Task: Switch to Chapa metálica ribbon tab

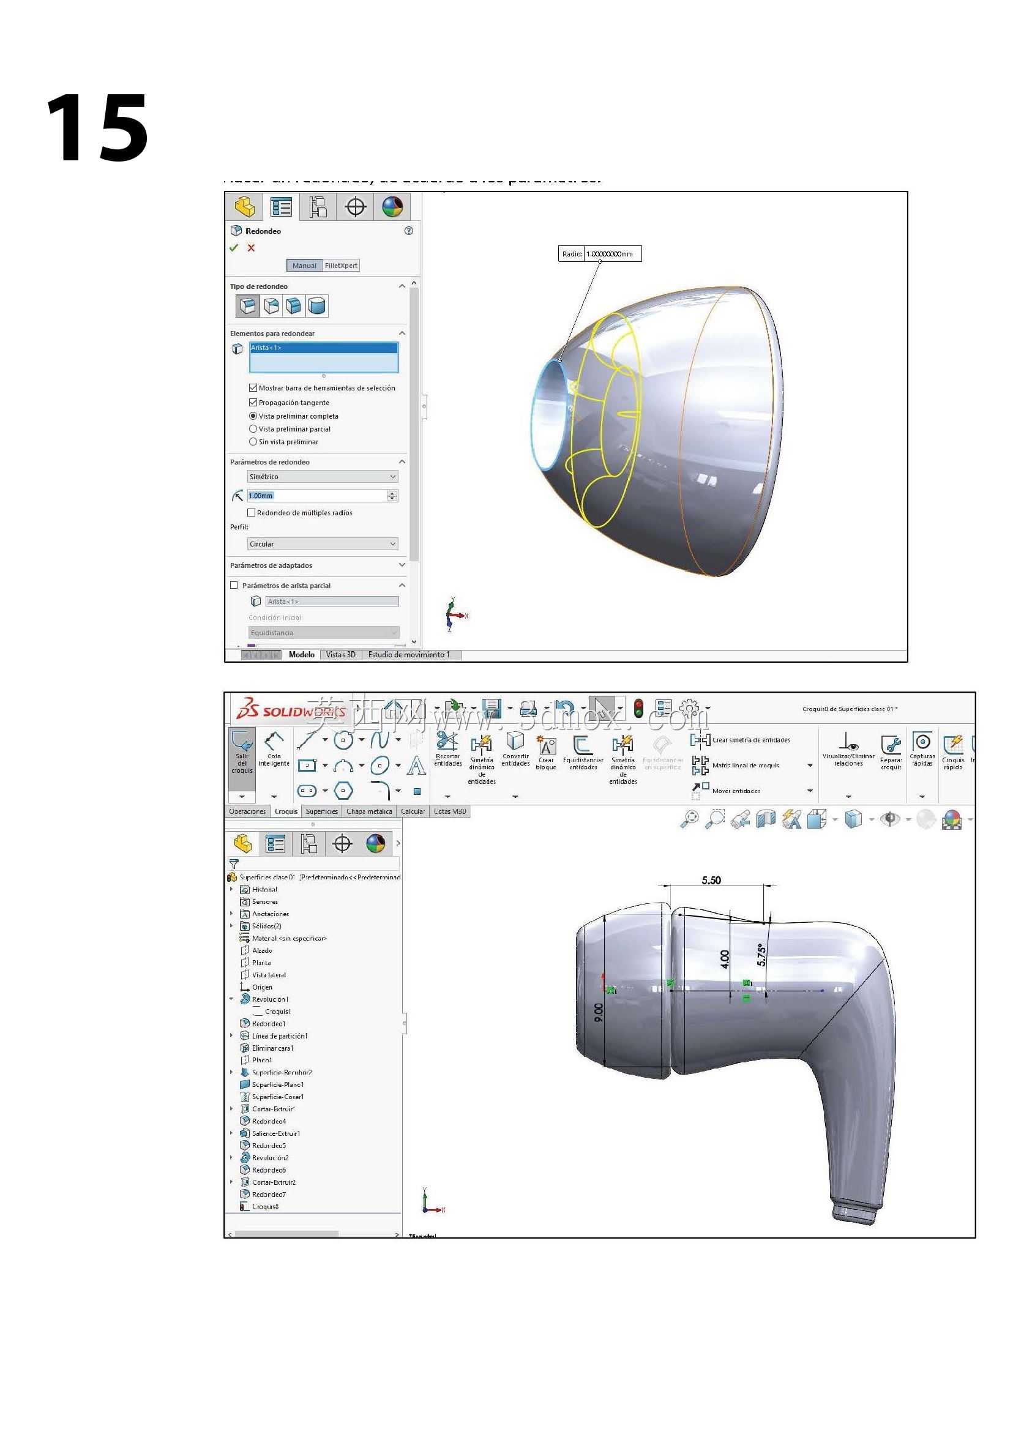Action: pyautogui.click(x=369, y=811)
